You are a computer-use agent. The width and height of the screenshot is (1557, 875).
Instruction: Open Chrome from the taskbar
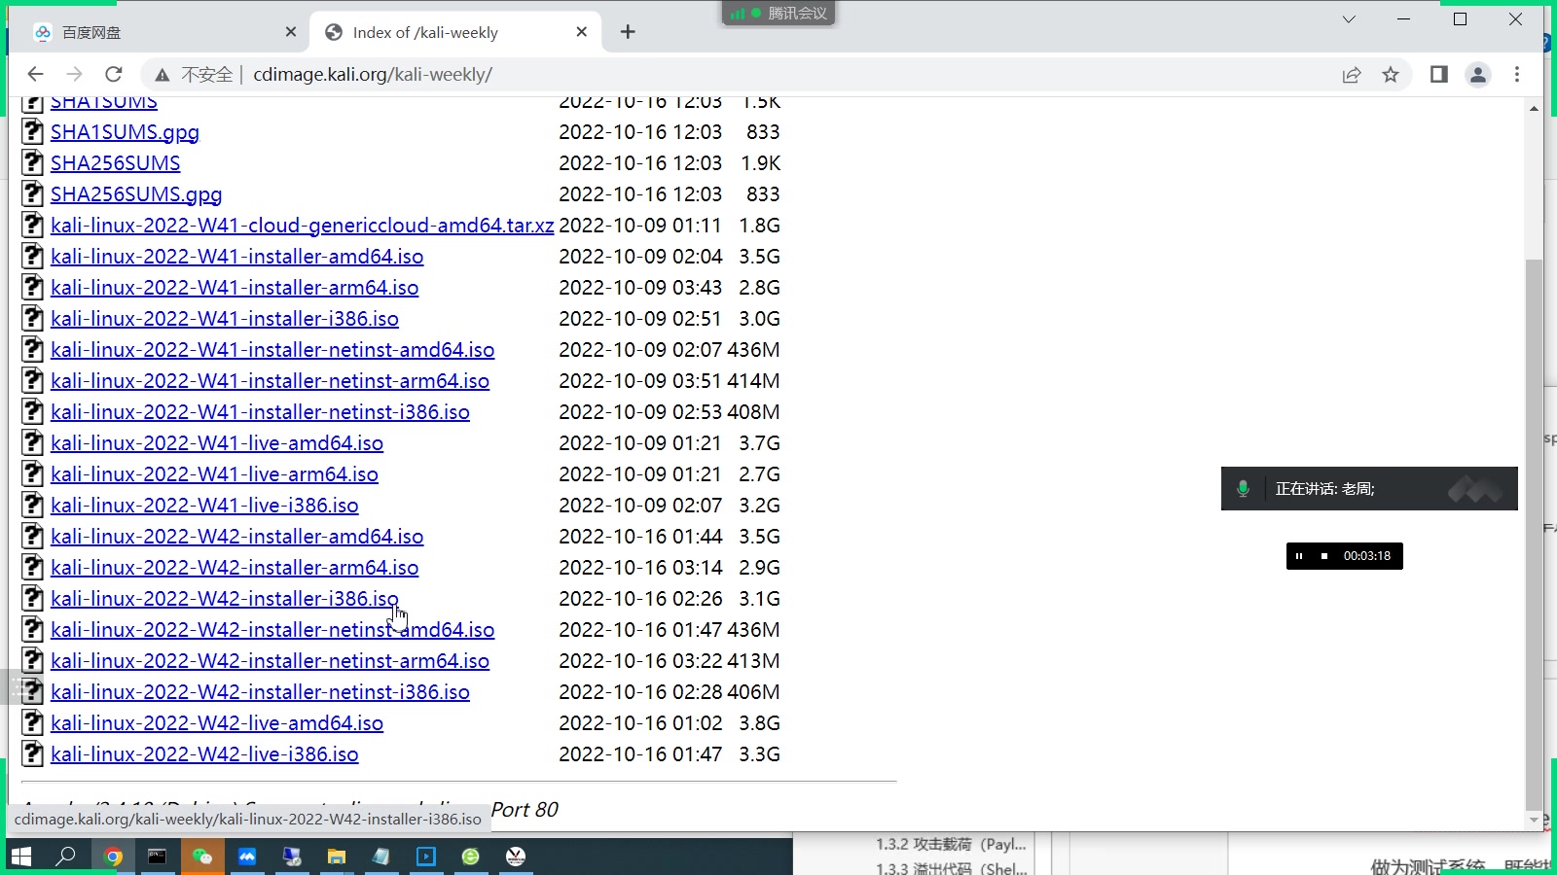click(113, 857)
